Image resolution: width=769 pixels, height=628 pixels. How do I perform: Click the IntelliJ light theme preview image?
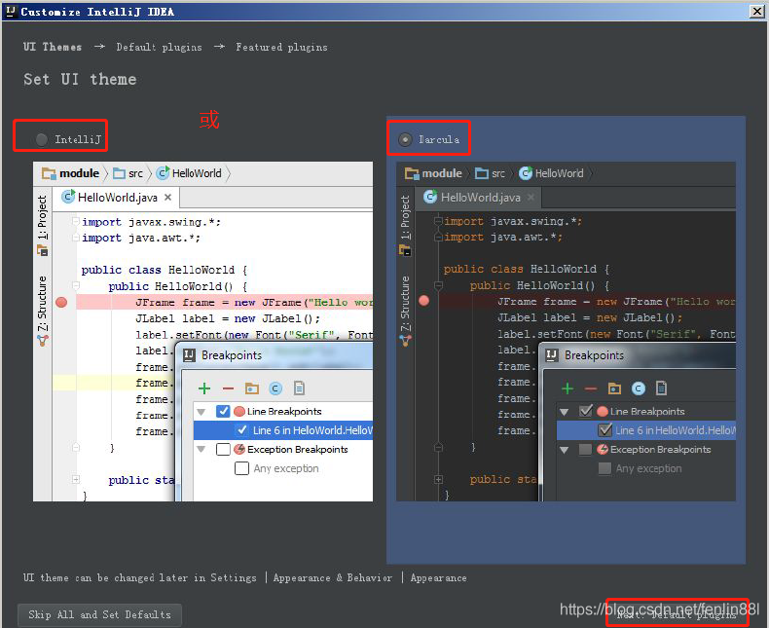pos(202,332)
